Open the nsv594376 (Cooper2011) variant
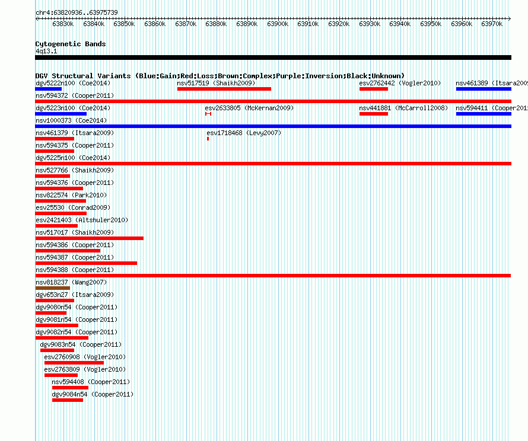This screenshot has width=528, height=441. coord(75,183)
